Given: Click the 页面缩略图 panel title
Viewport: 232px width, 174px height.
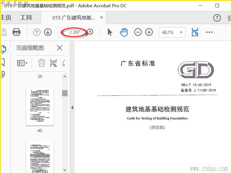Looking at the screenshot, I should 30,48.
